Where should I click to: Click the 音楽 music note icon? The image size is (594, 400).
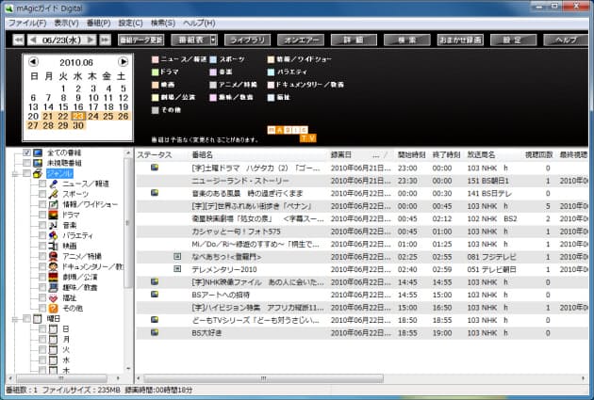(x=55, y=225)
